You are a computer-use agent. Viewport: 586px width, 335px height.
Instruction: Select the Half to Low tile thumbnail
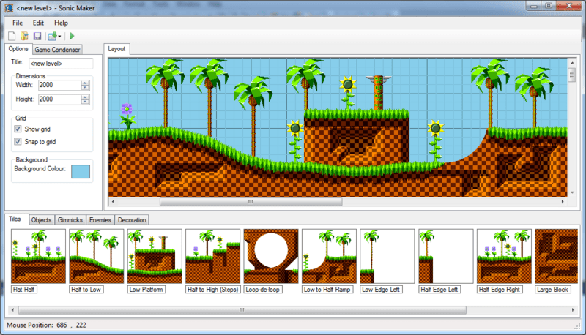point(97,256)
